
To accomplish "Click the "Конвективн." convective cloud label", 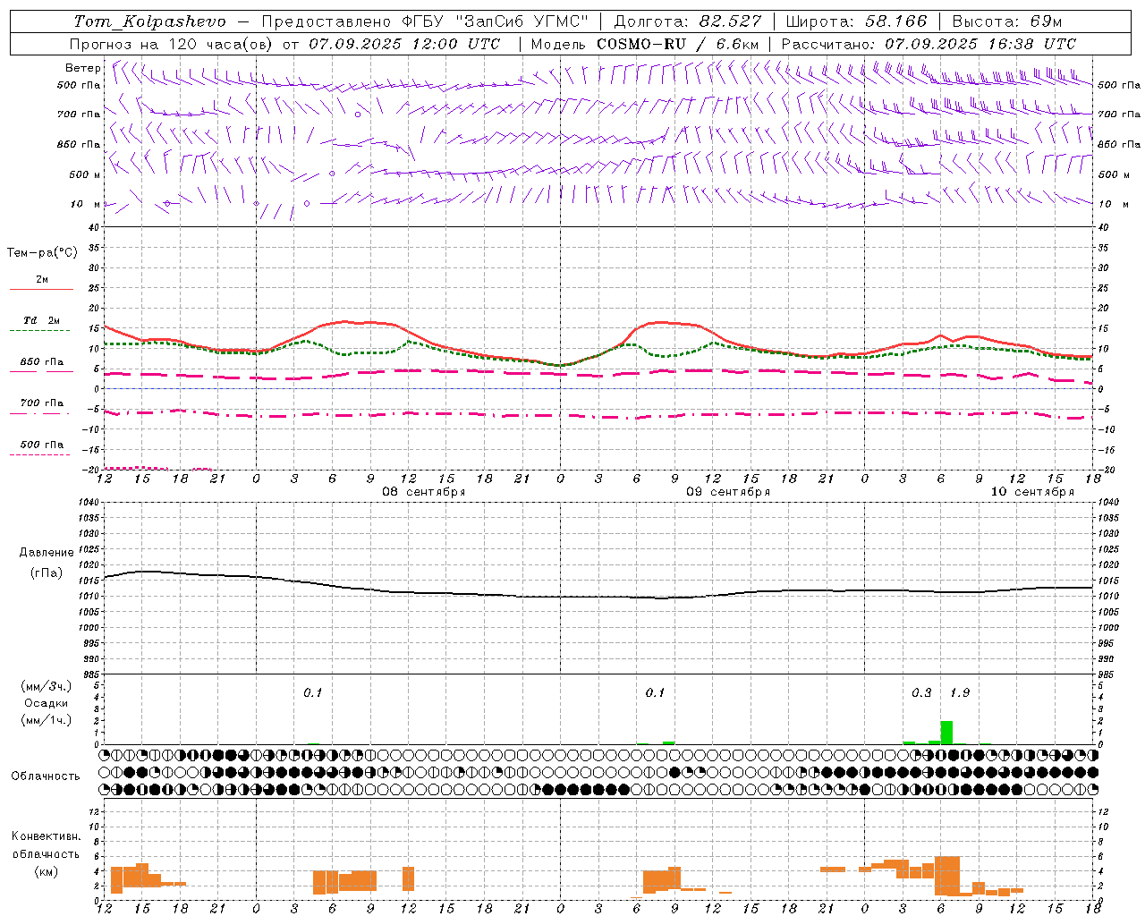I will tap(46, 836).
